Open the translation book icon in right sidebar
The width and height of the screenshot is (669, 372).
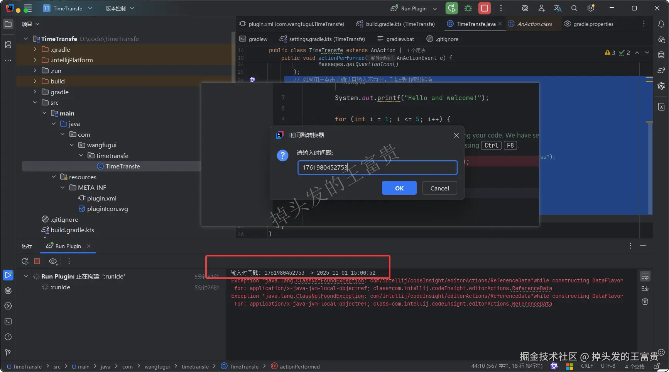pyautogui.click(x=661, y=107)
